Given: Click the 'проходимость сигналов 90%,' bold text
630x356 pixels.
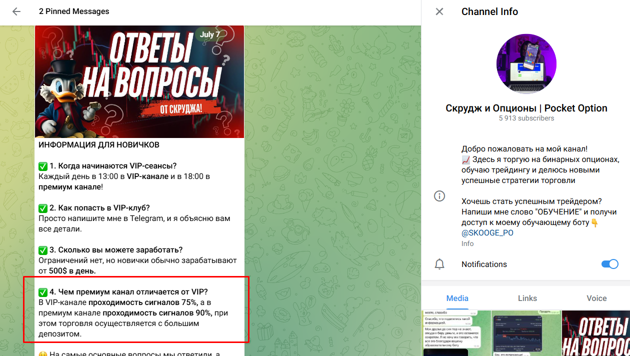Looking at the screenshot, I should [157, 313].
